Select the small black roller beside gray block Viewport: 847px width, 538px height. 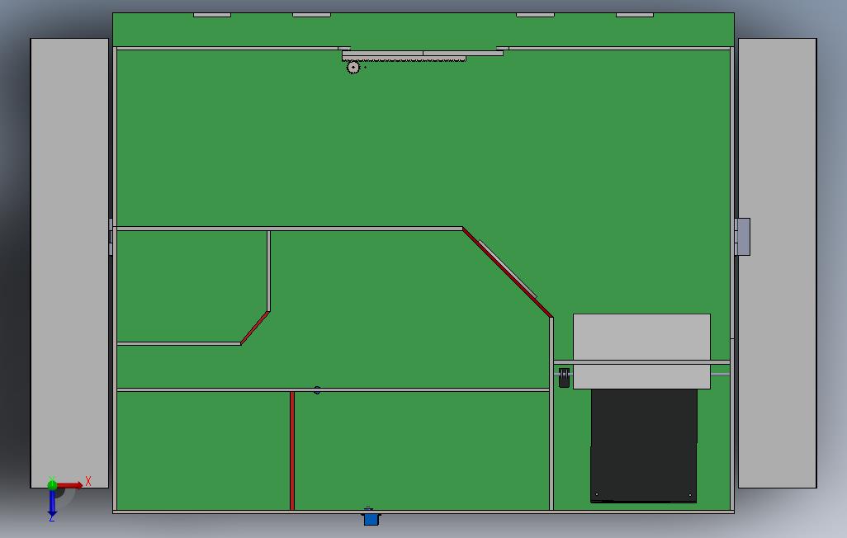point(564,378)
